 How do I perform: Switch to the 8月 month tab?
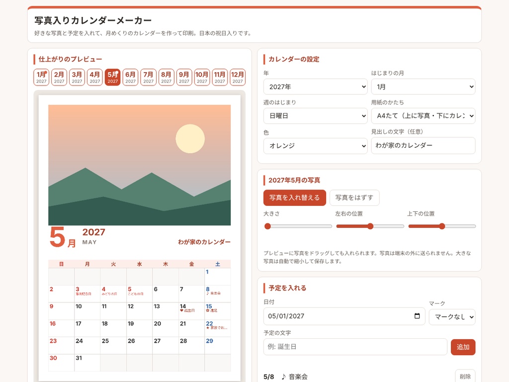click(166, 77)
